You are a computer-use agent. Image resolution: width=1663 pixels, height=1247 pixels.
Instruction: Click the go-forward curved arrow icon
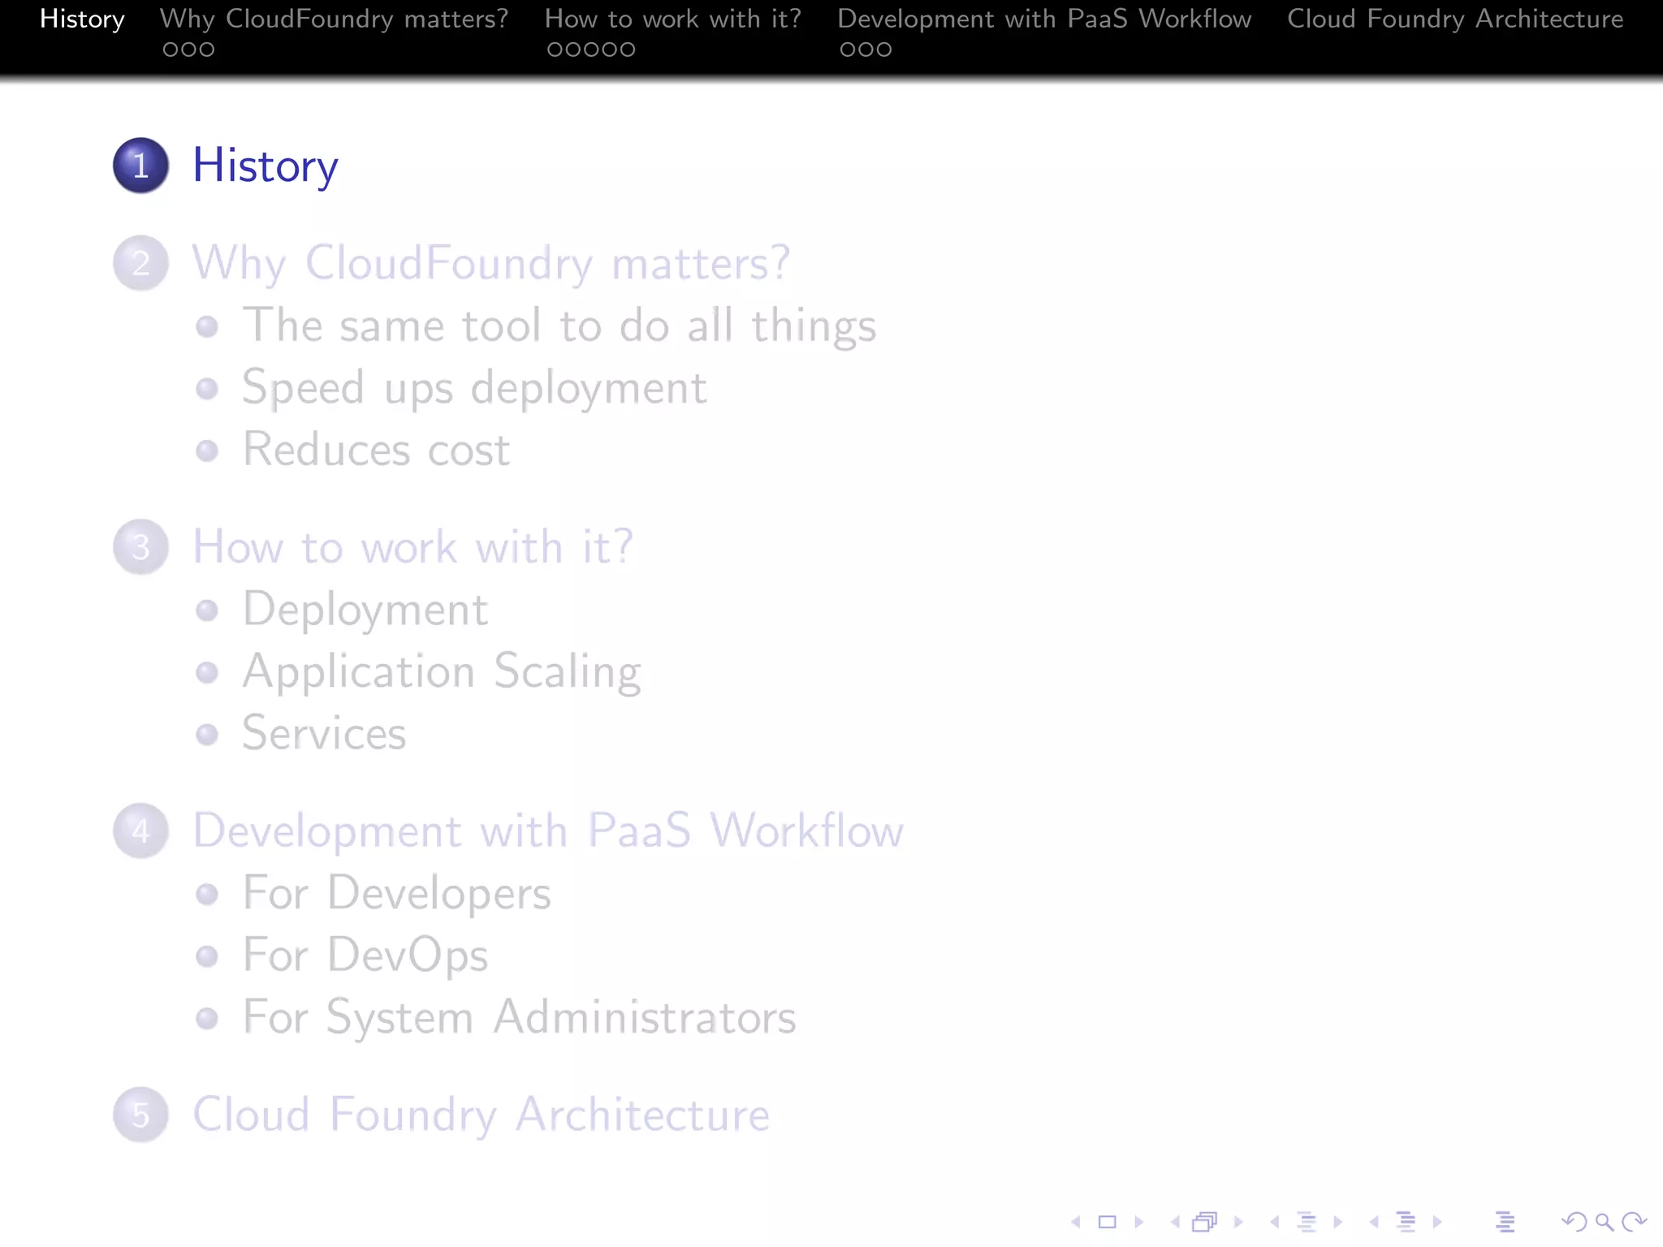point(1634,1222)
